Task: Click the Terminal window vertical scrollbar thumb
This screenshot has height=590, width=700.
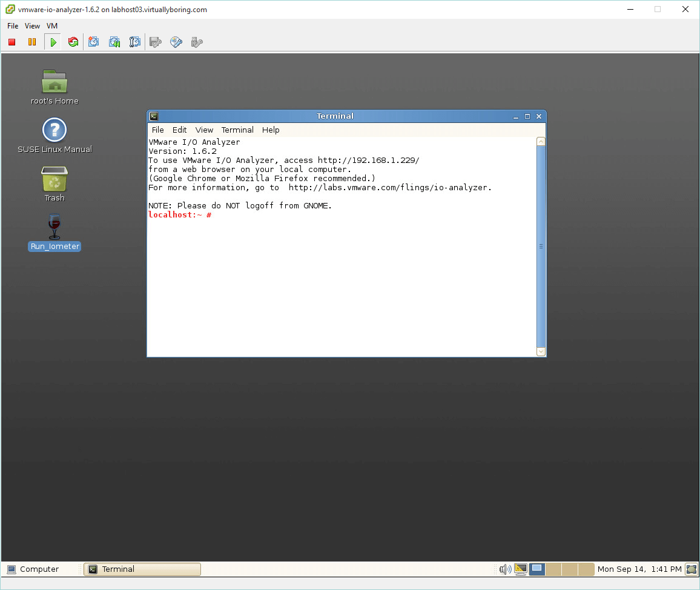Action: click(541, 246)
